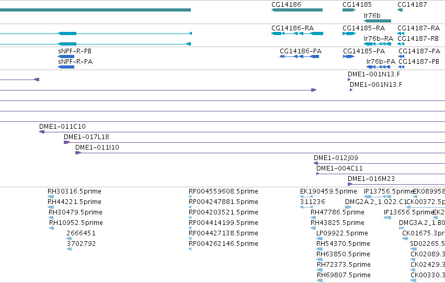Image resolution: width=445 pixels, height=283 pixels.
Task: Click the CG14187-PB label
Action: point(419,62)
